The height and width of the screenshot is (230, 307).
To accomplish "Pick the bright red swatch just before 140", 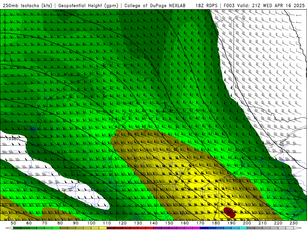I will (150, 228).
